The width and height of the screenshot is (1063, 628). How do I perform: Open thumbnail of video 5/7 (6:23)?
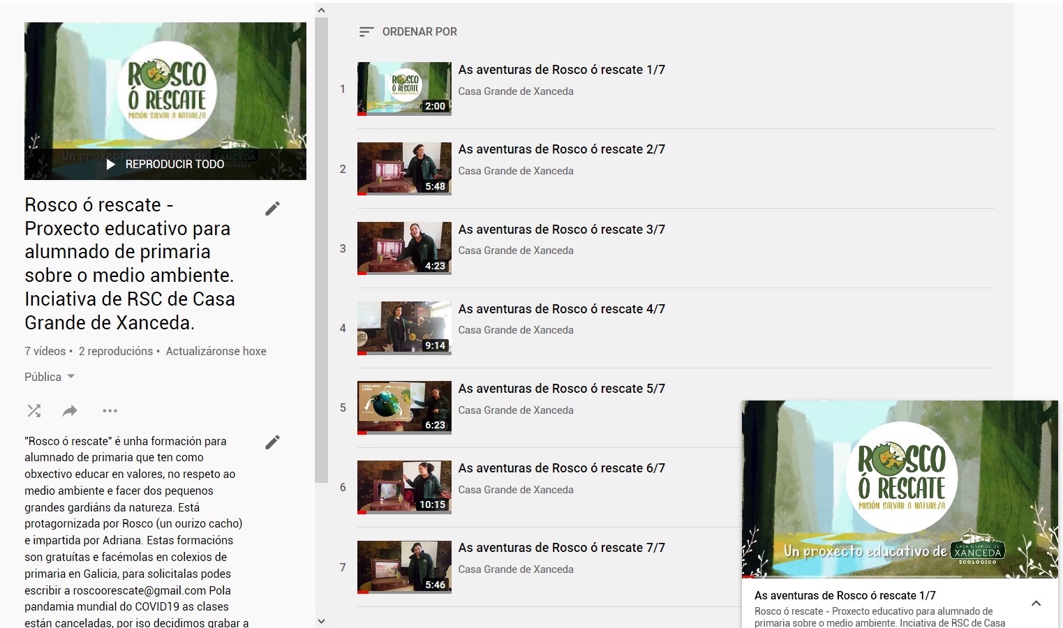pyautogui.click(x=404, y=408)
